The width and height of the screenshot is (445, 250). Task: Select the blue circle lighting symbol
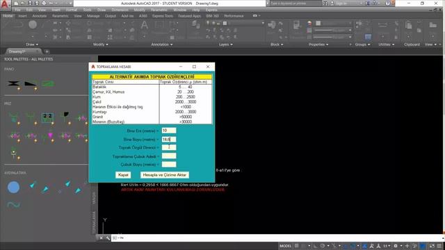[x=13, y=187]
